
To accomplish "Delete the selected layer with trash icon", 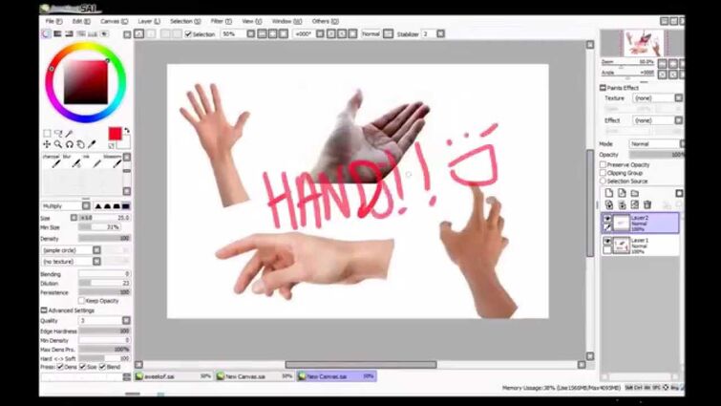I will click(x=647, y=204).
